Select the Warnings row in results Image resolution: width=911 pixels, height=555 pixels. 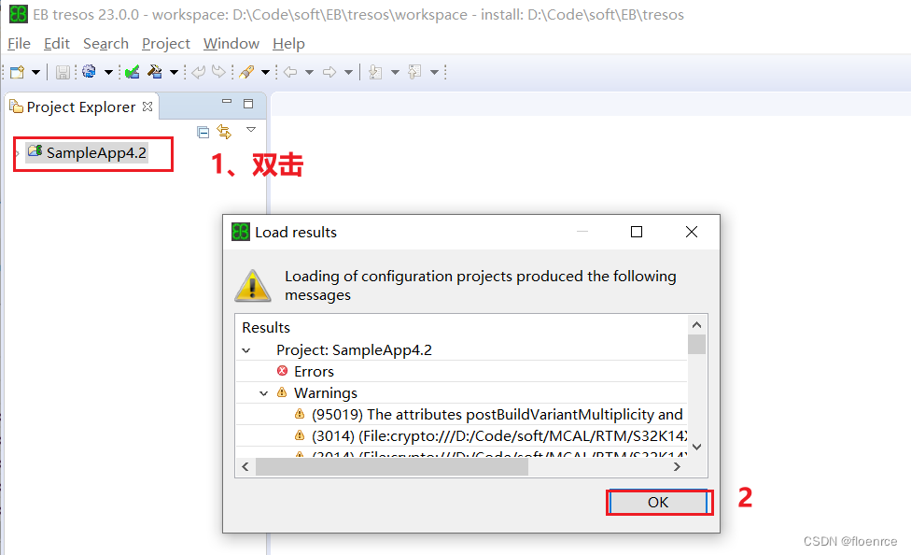pyautogui.click(x=461, y=392)
